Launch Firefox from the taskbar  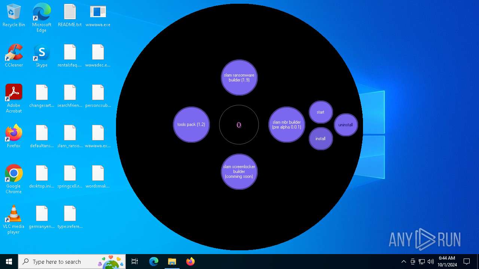pos(190,262)
